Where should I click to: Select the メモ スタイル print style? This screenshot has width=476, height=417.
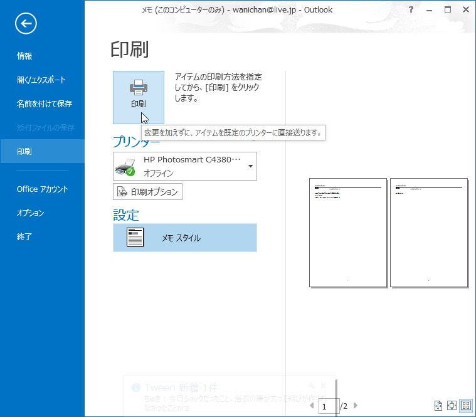185,238
